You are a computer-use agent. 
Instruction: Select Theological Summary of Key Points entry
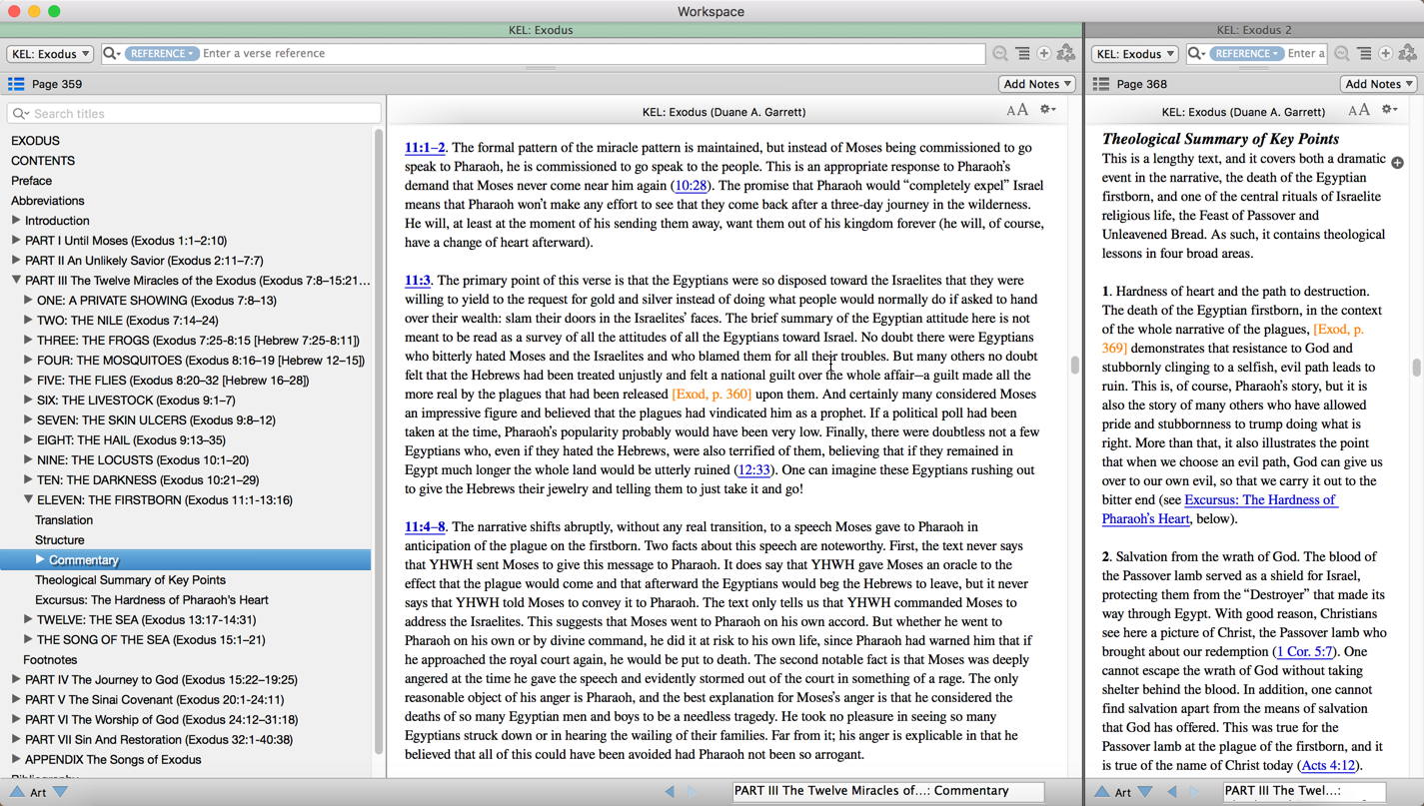click(130, 580)
